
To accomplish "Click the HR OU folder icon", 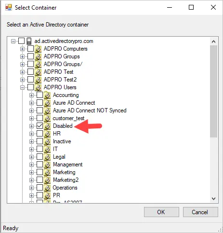I will pyautogui.click(x=47, y=134).
